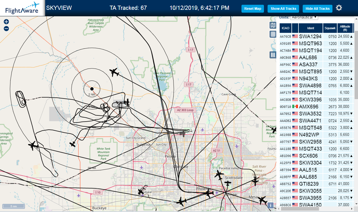Open the Units Aeronautical dropdown
358x212 pixels.
pos(304,17)
